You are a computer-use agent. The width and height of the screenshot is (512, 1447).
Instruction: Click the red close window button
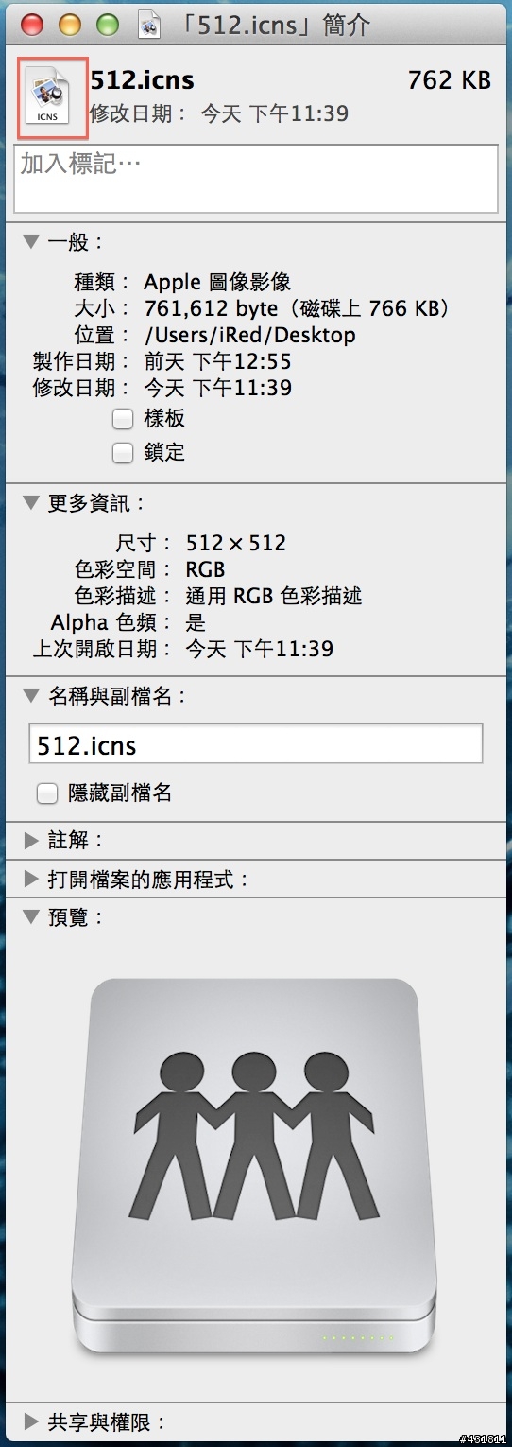pos(32,26)
